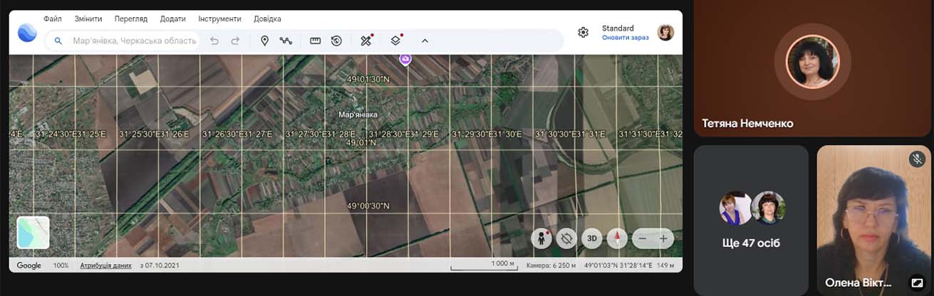Open Атрибуція даних link
934x296 pixels.
point(105,265)
